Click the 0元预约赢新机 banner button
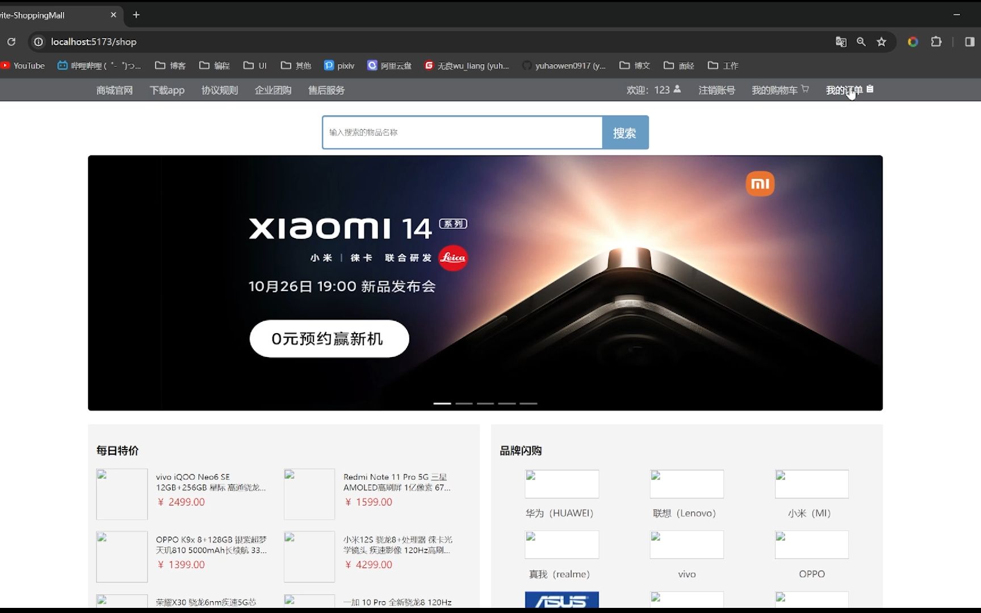The image size is (981, 613). tap(329, 339)
